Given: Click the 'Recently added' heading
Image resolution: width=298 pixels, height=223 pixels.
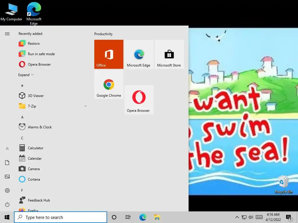Looking at the screenshot, I should (x=30, y=34).
